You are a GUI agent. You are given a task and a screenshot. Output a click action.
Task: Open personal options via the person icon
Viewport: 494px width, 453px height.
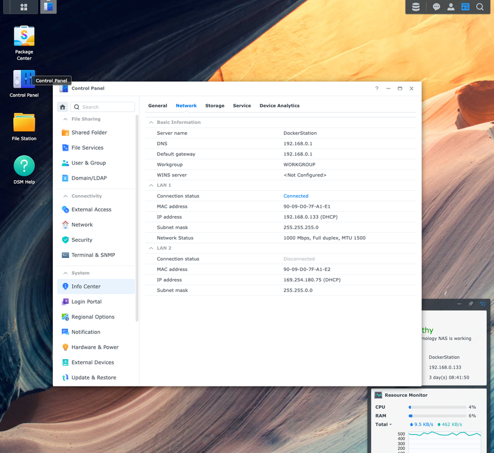pos(451,7)
